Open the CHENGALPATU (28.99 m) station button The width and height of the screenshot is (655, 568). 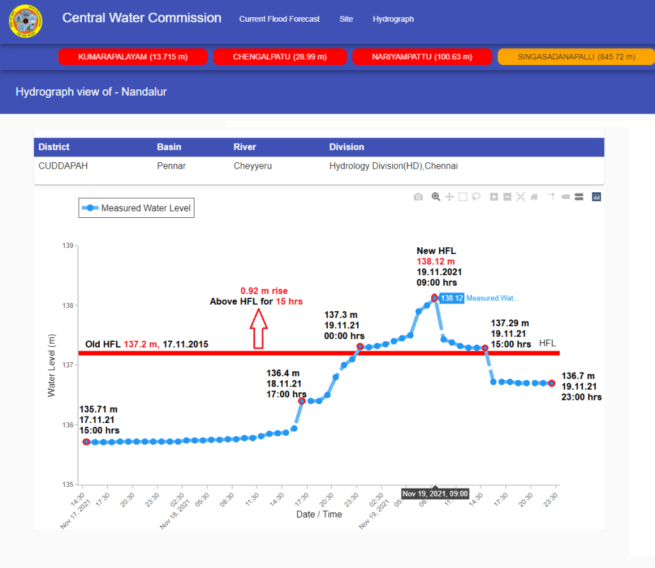tap(280, 57)
